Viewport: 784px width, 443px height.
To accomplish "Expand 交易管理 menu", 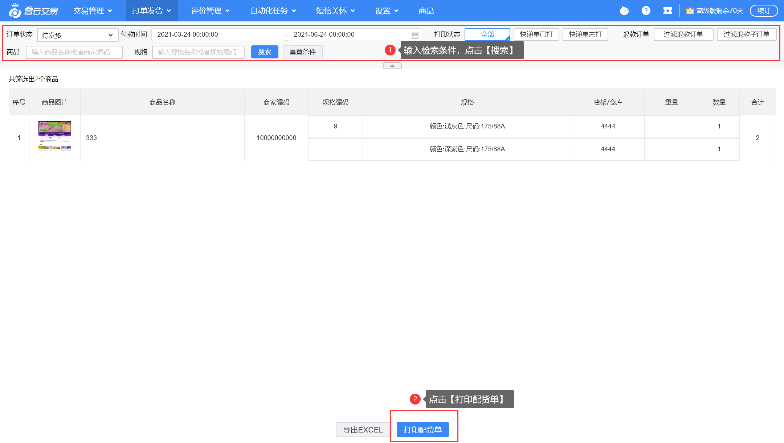I will [x=93, y=11].
